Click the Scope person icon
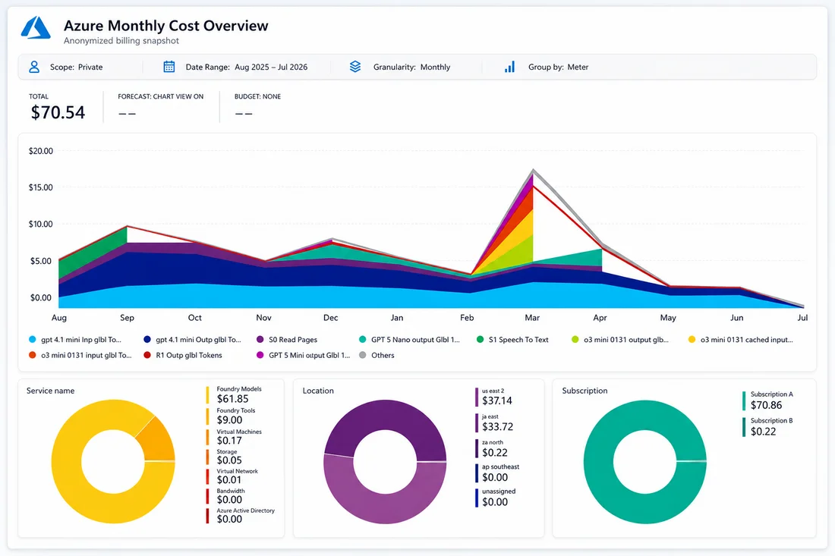Screen dimensions: 835x556 (x=34, y=67)
